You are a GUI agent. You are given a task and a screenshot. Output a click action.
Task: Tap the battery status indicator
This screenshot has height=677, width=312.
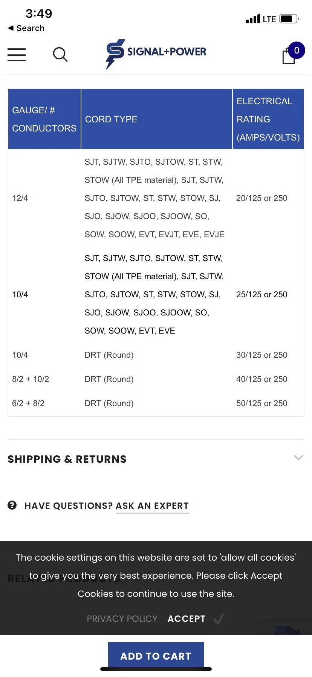tap(289, 19)
